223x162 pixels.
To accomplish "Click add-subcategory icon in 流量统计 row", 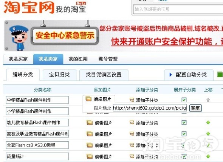I will coord(132,156).
